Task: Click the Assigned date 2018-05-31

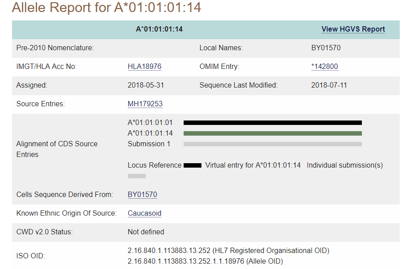Action: 145,85
